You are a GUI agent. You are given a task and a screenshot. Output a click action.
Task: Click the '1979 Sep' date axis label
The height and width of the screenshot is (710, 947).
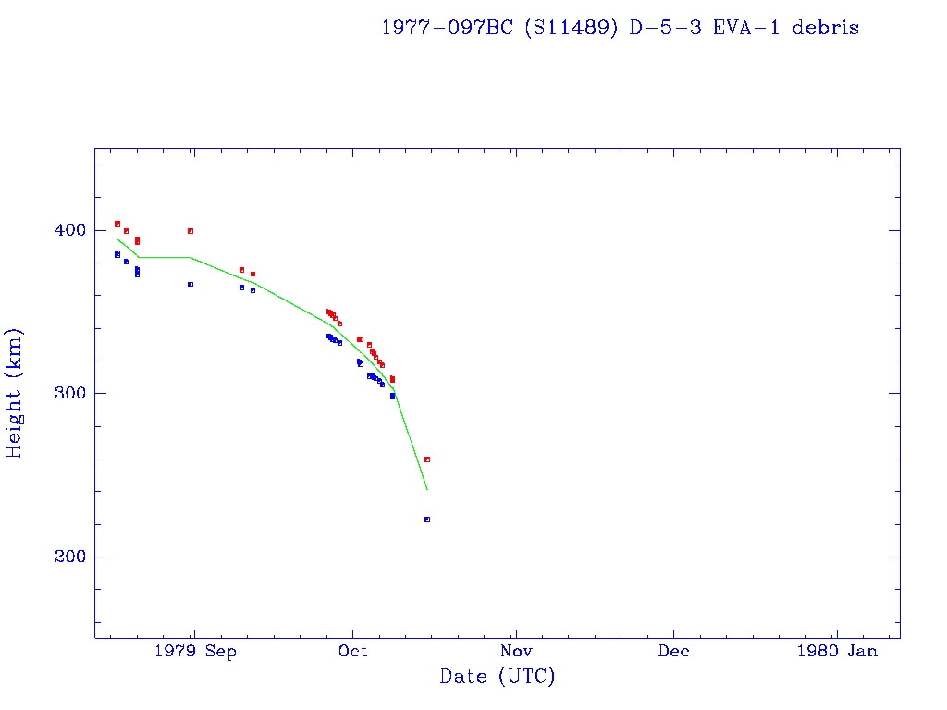coord(195,651)
